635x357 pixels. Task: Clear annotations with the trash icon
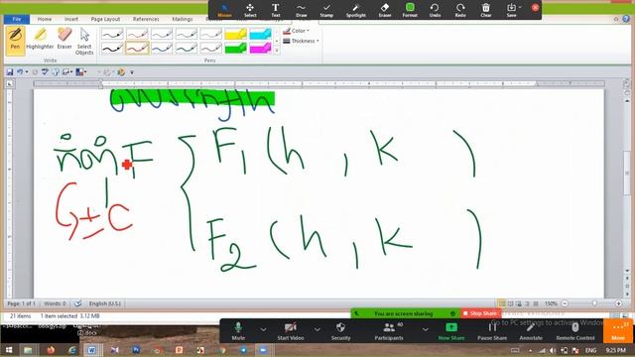485,10
